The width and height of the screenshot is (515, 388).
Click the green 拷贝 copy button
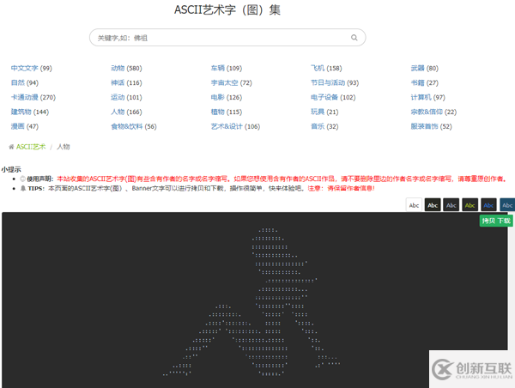pos(488,221)
